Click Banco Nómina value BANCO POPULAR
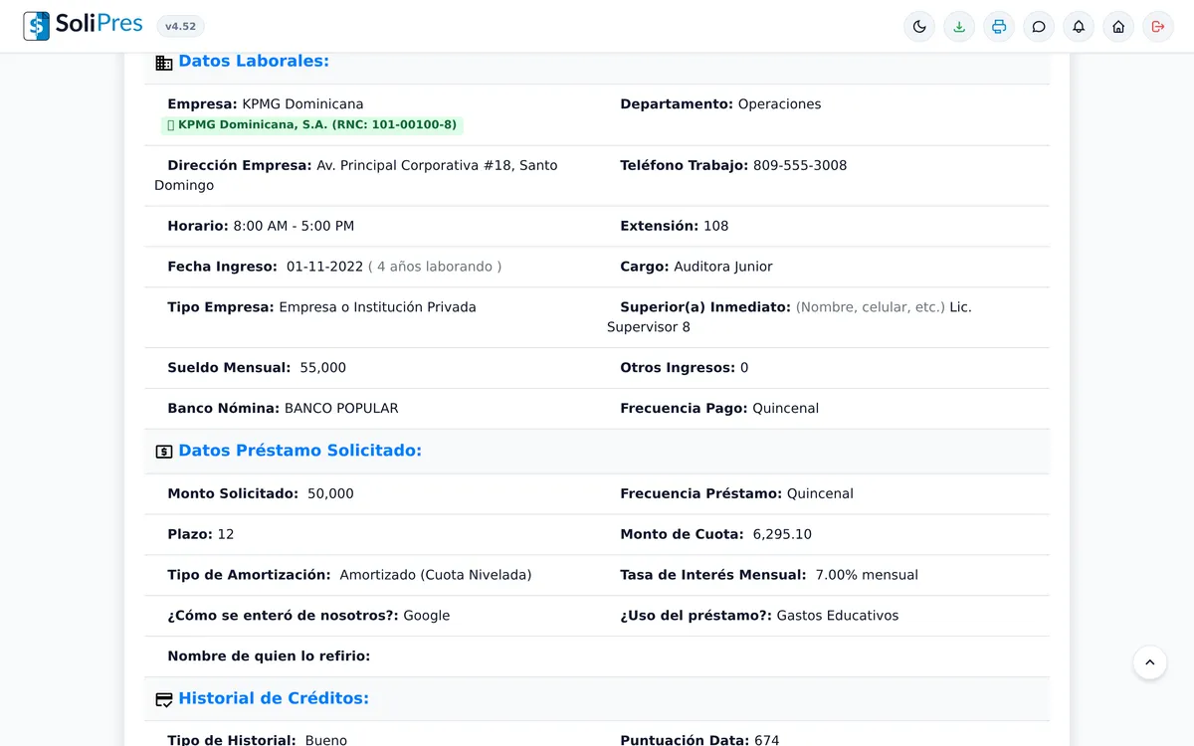1194x746 pixels. click(x=341, y=409)
